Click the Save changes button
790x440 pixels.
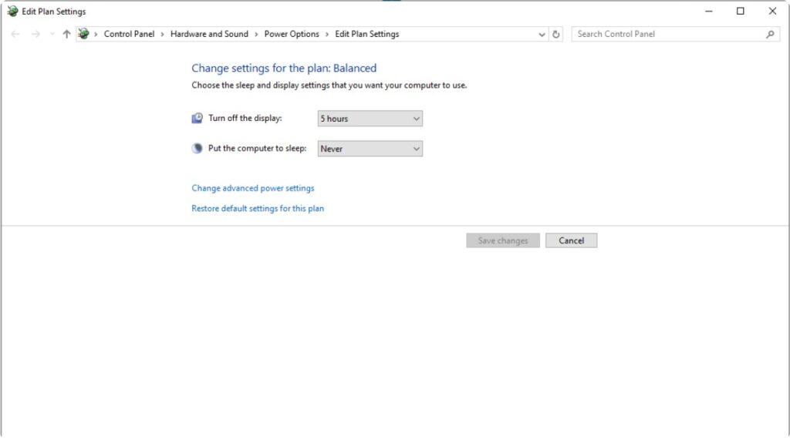point(503,240)
